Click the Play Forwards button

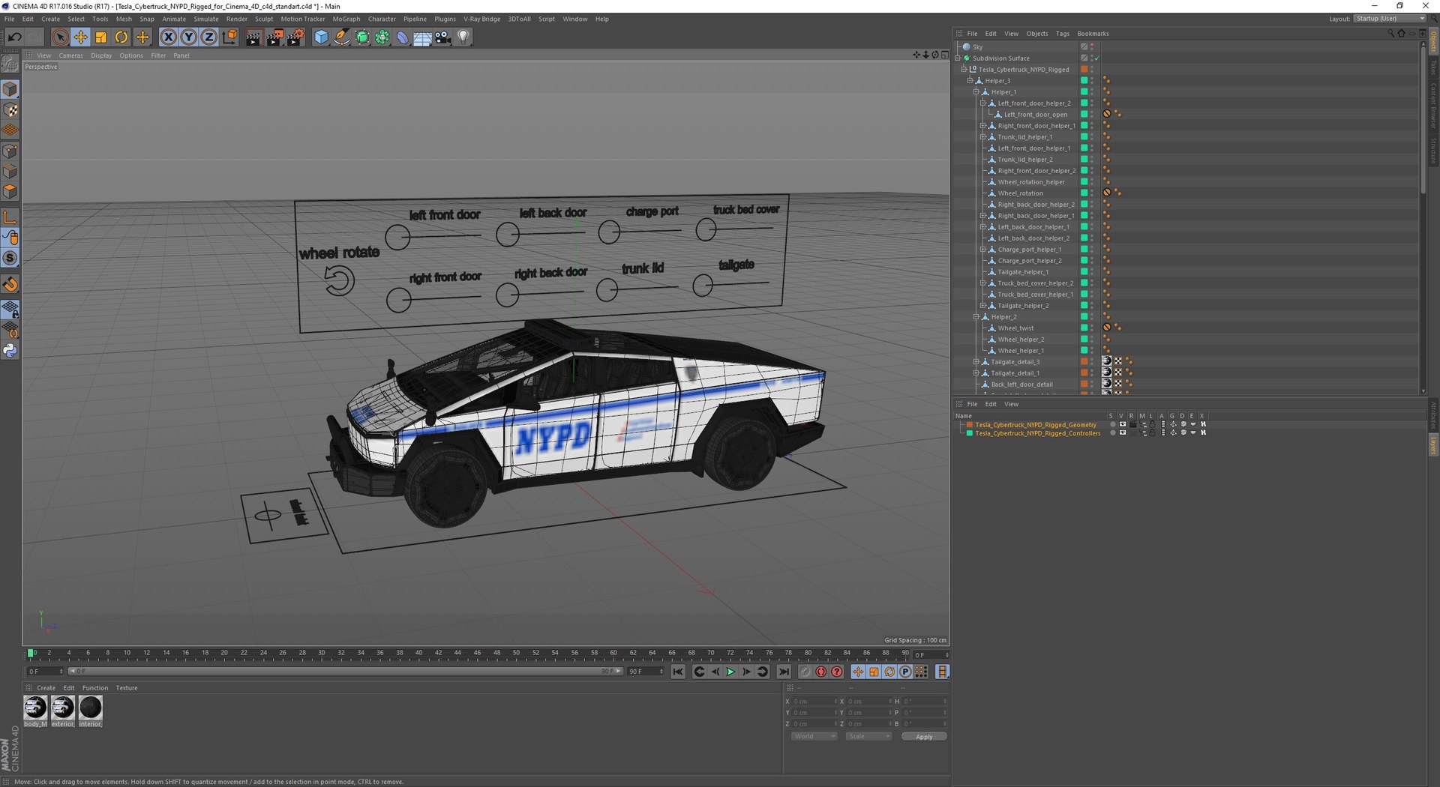click(x=730, y=672)
